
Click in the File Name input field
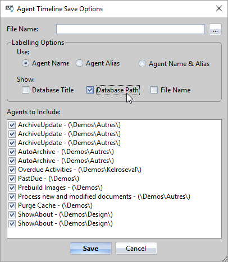tap(130, 29)
